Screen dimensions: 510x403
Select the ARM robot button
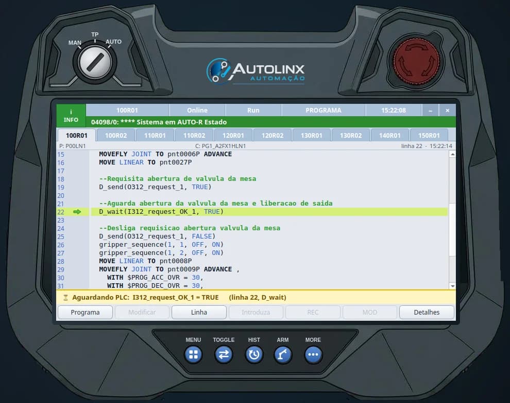(283, 354)
